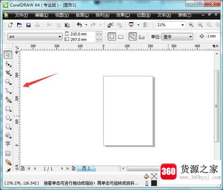
Task: Click the Cut scissors icon
Action: click(49, 25)
